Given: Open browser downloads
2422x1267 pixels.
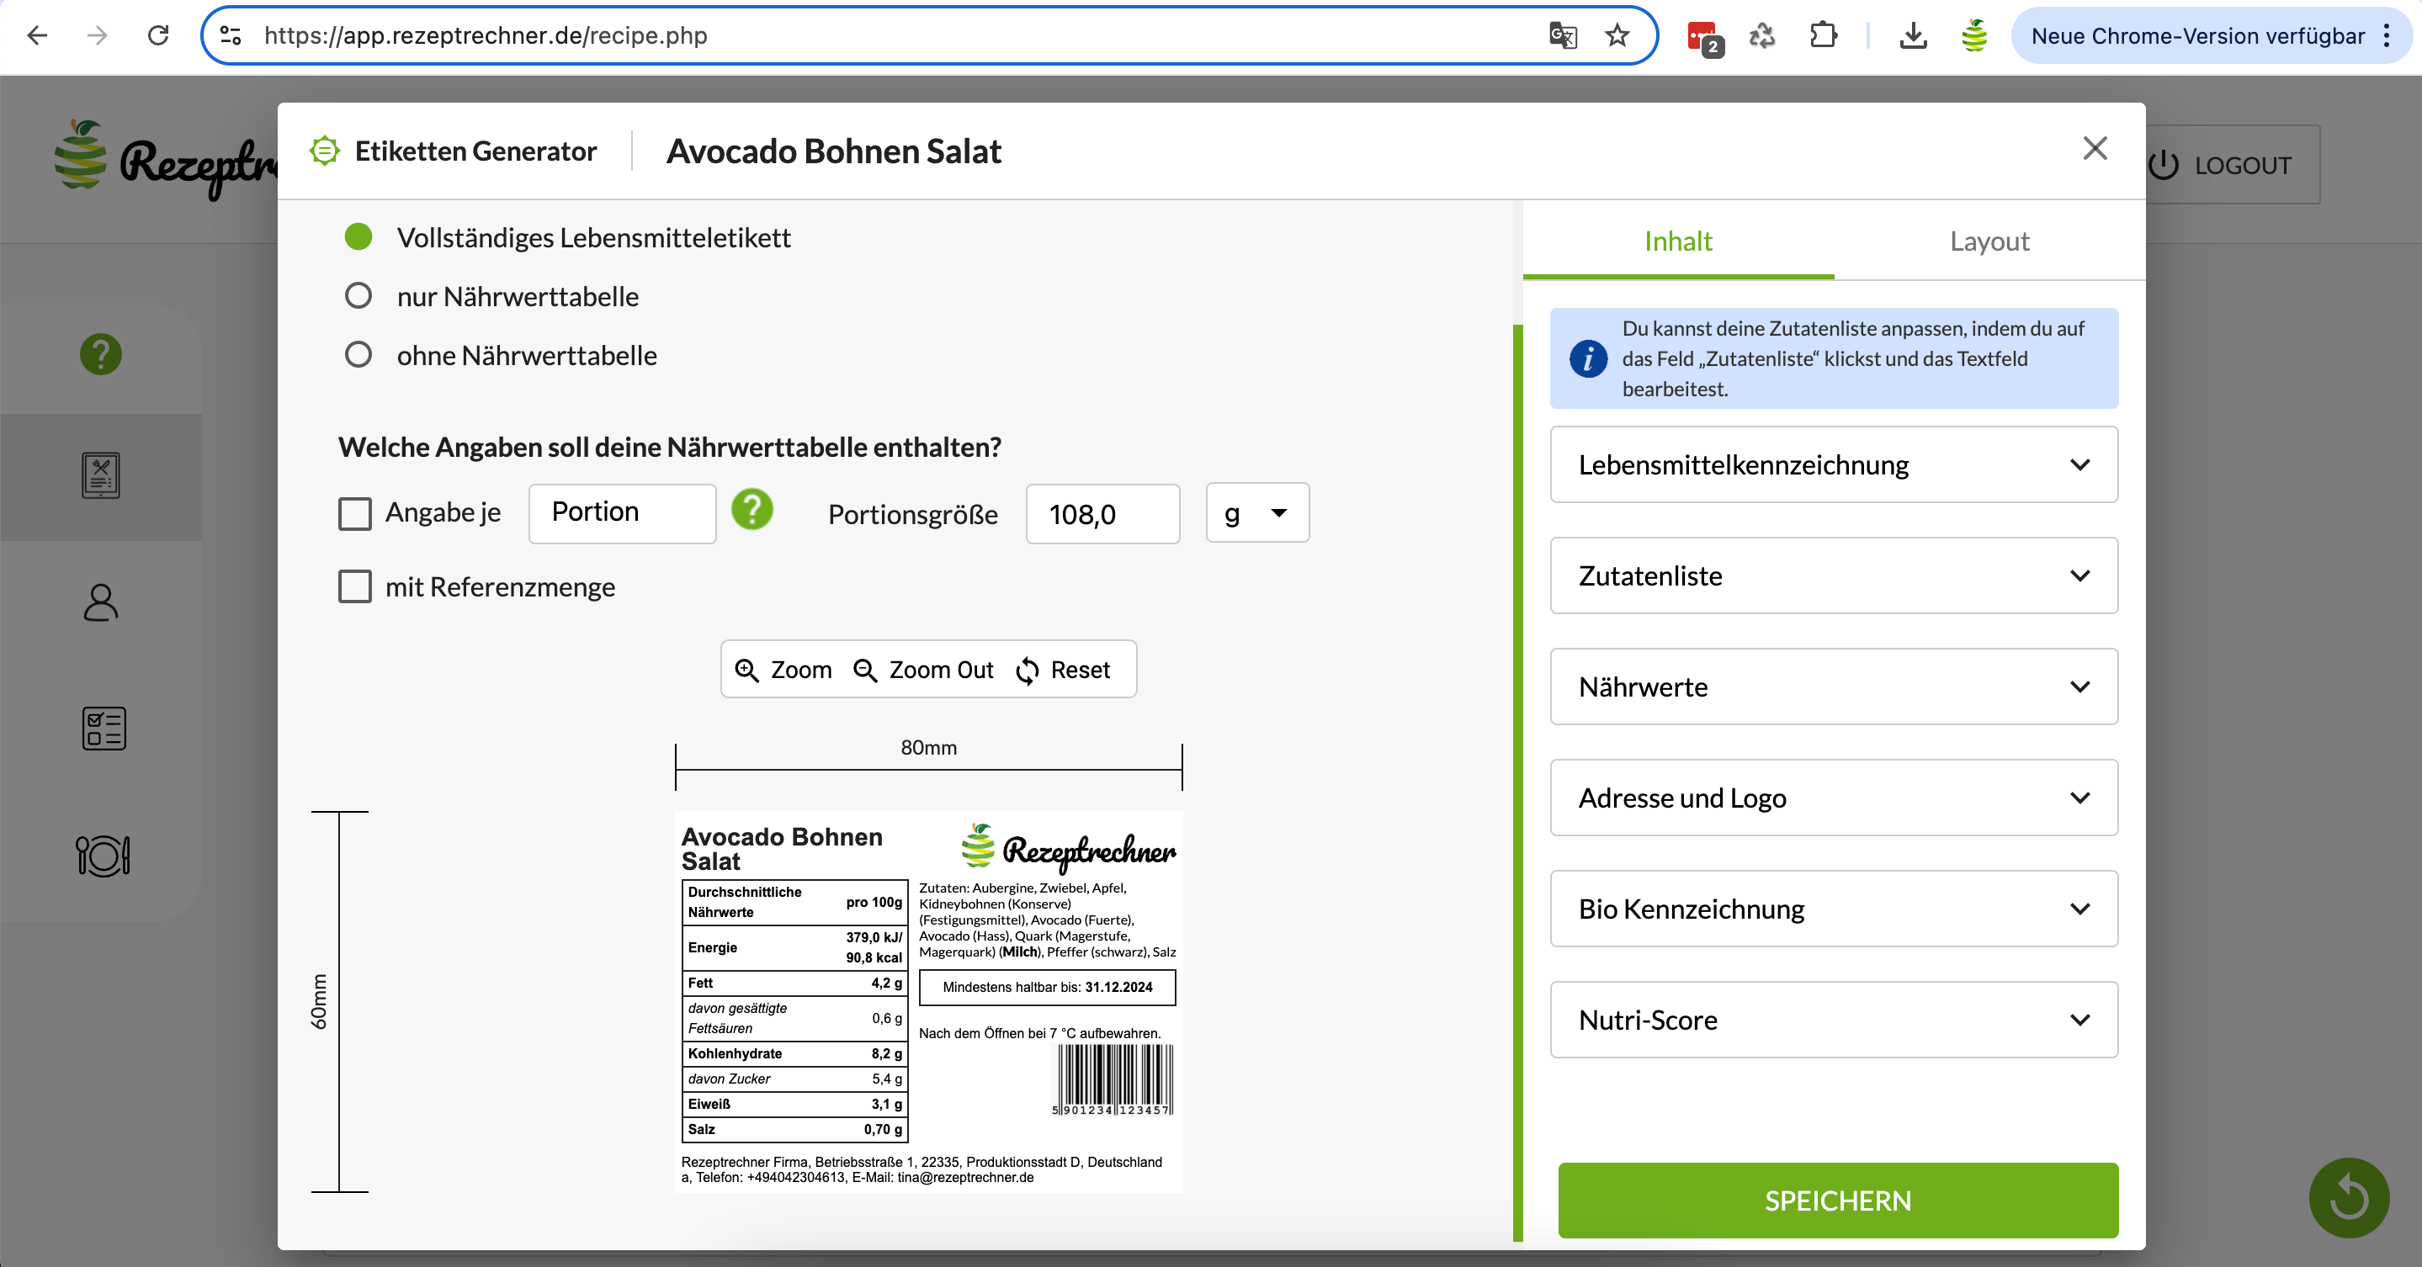Looking at the screenshot, I should coord(1914,35).
